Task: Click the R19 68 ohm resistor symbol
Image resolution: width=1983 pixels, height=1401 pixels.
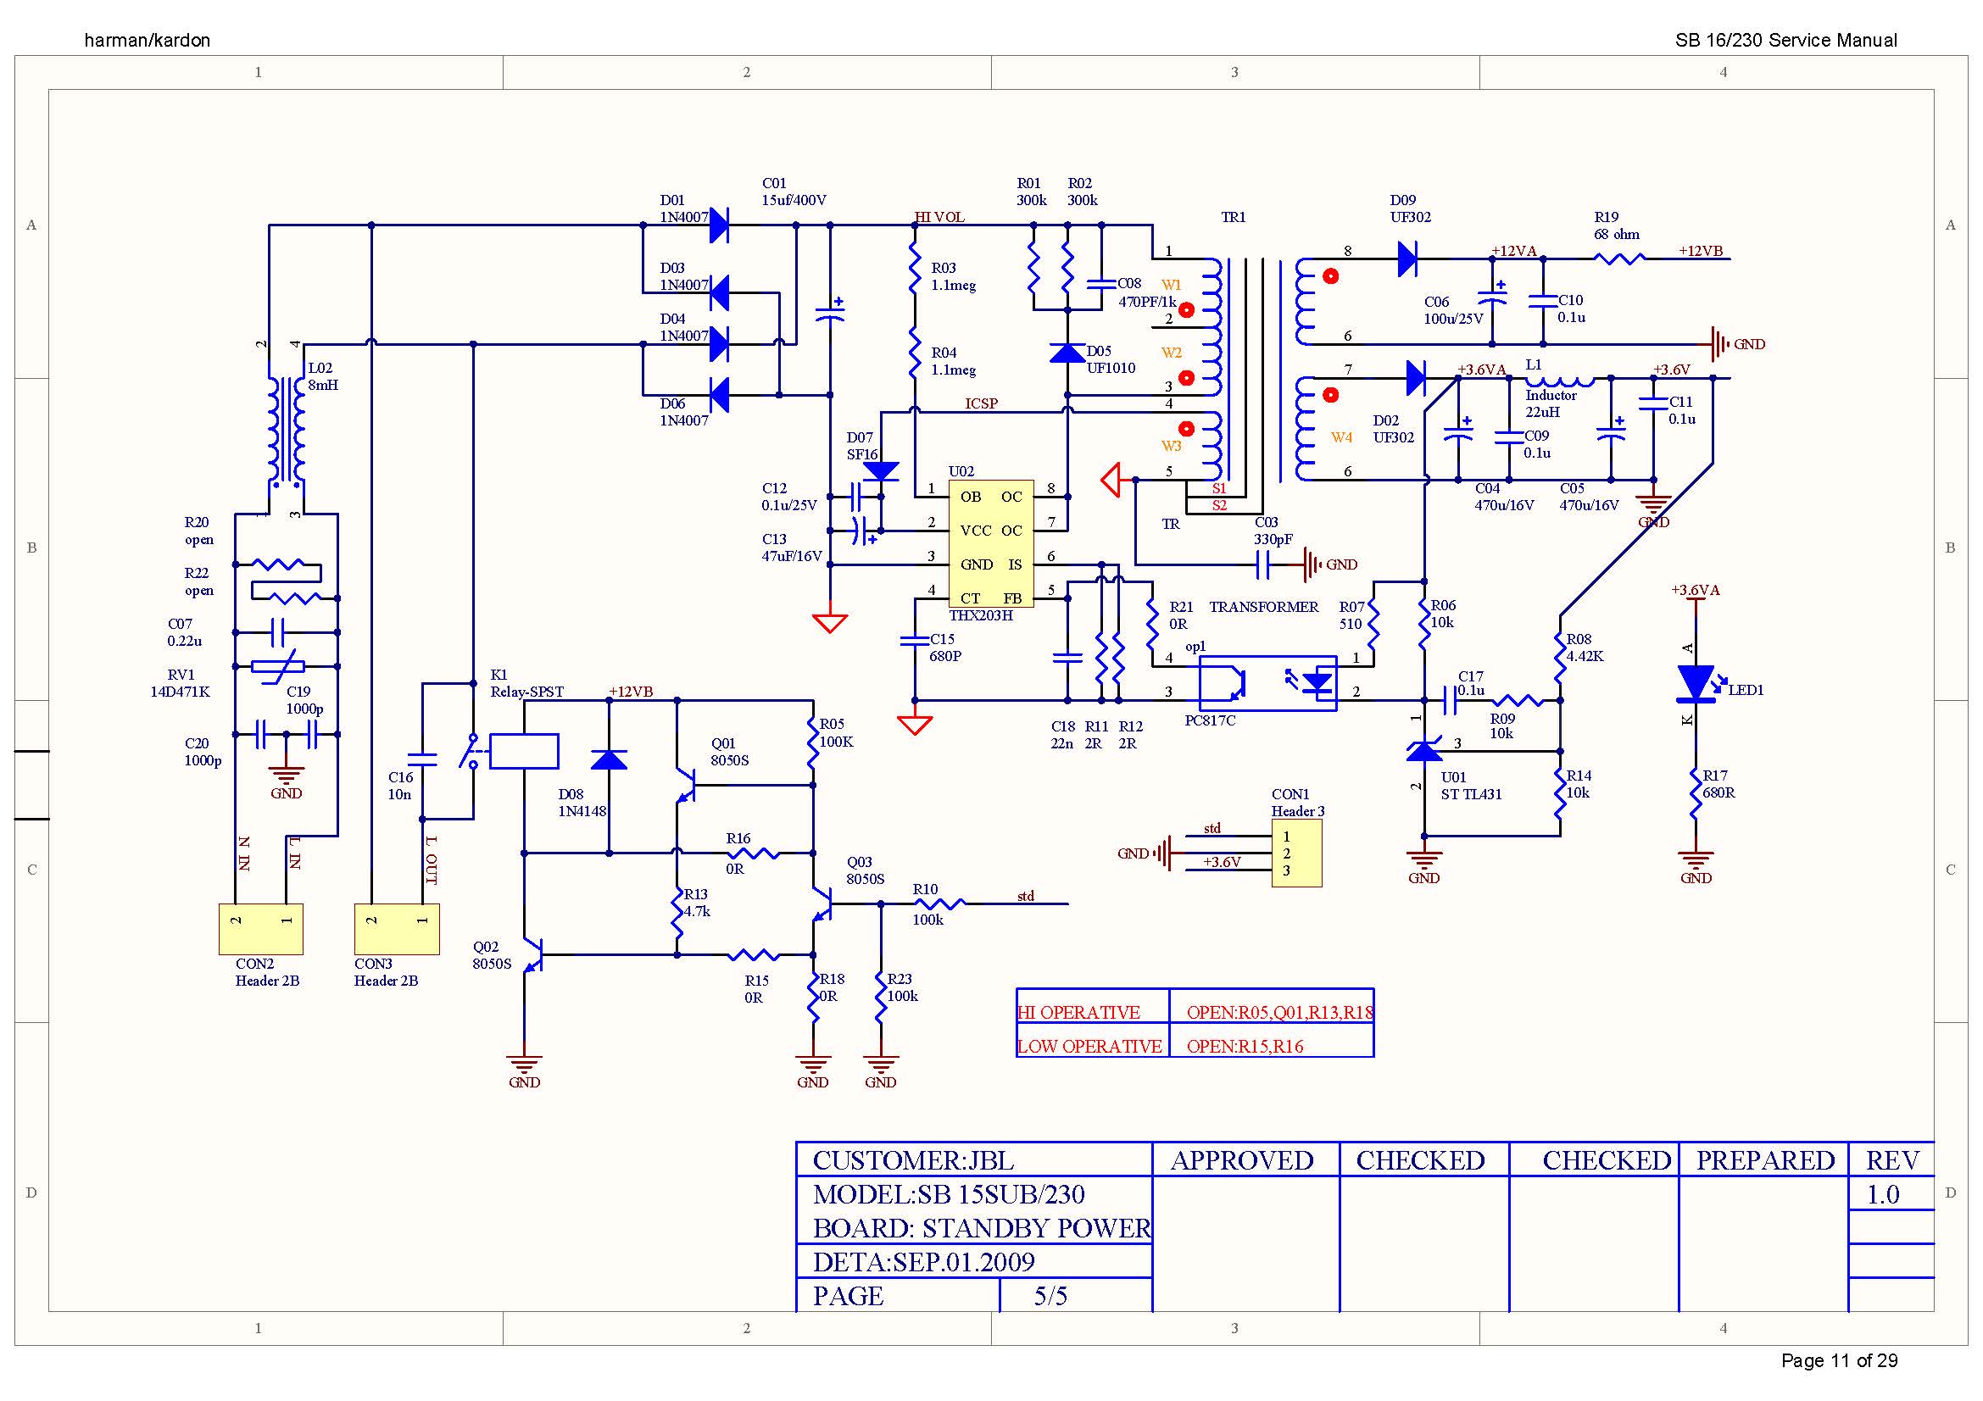Action: click(x=1619, y=259)
